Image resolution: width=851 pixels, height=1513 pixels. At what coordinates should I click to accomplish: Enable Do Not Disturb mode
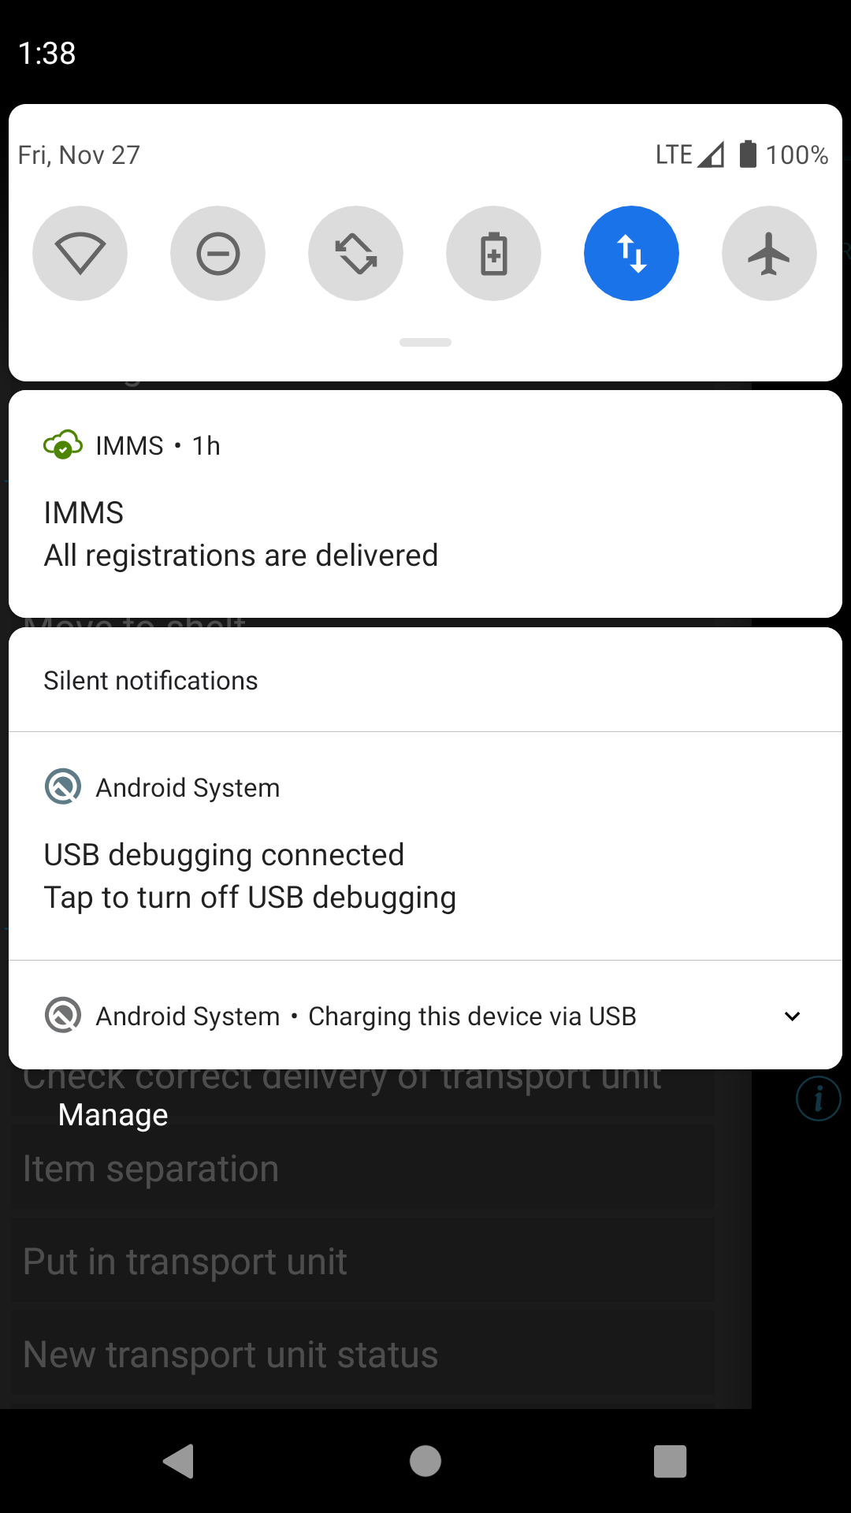[217, 254]
